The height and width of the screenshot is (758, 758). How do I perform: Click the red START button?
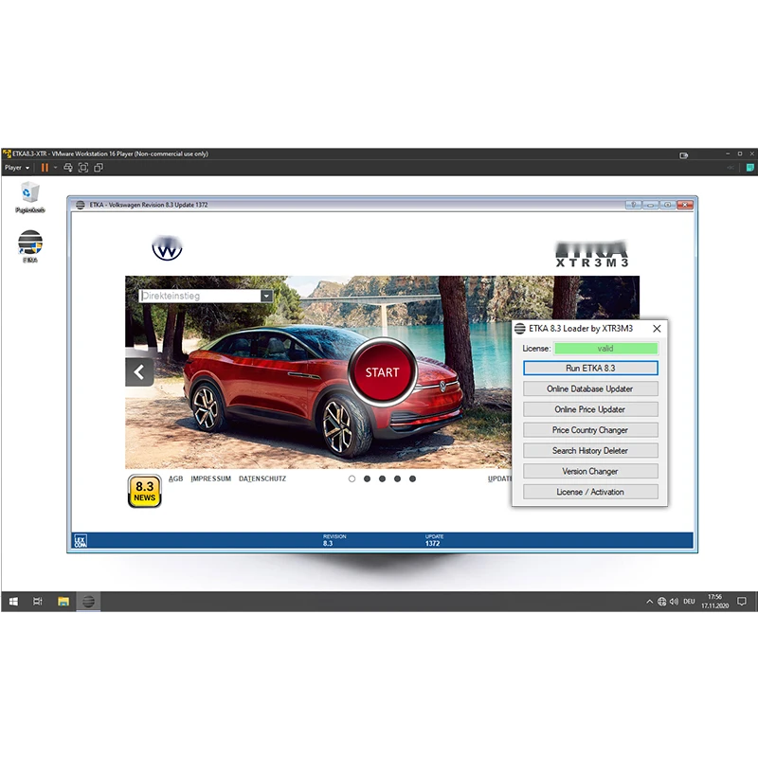click(x=382, y=372)
